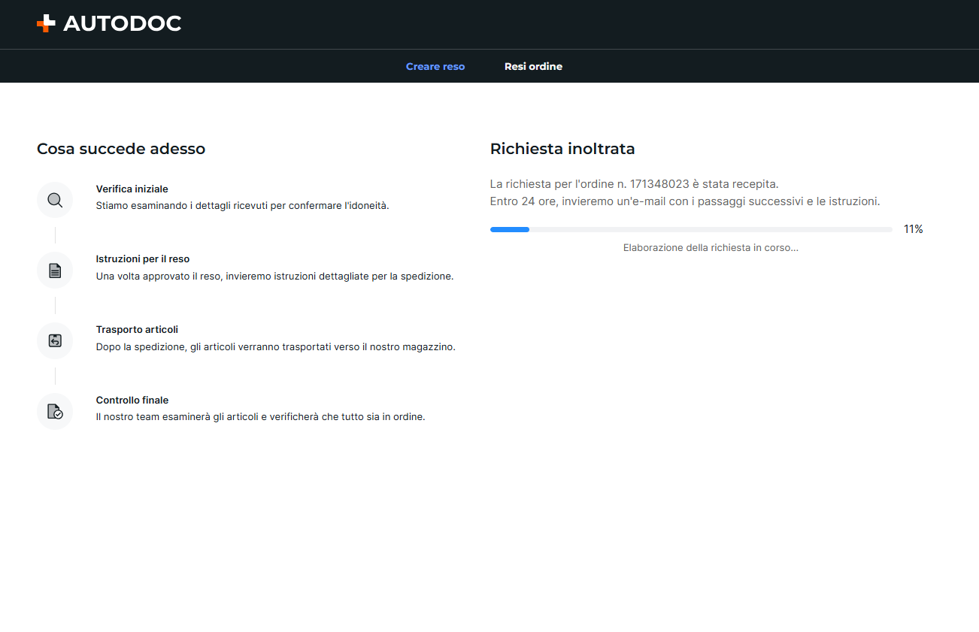Click the 'Entro 24 ore' email notice text
979x632 pixels.
tap(685, 201)
